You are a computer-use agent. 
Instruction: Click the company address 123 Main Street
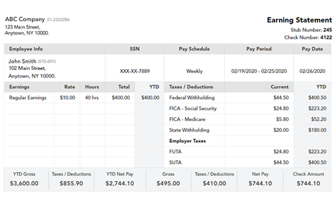[22, 27]
